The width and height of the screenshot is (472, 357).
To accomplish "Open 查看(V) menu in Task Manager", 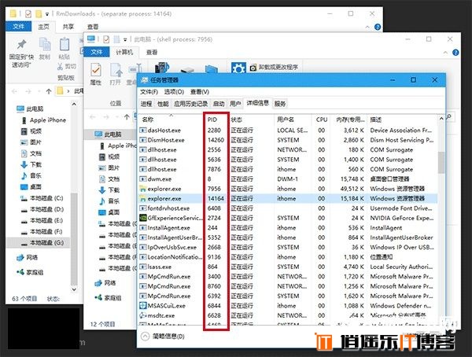I will (200, 92).
